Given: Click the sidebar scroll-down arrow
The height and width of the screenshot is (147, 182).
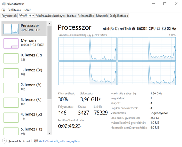Looking at the screenshot, I should pos(50,133).
